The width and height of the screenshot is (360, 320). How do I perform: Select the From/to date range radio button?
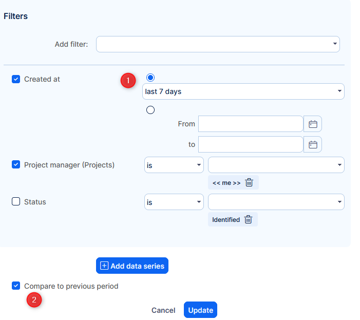click(150, 110)
